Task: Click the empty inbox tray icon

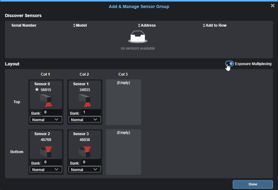Action: tap(137, 37)
